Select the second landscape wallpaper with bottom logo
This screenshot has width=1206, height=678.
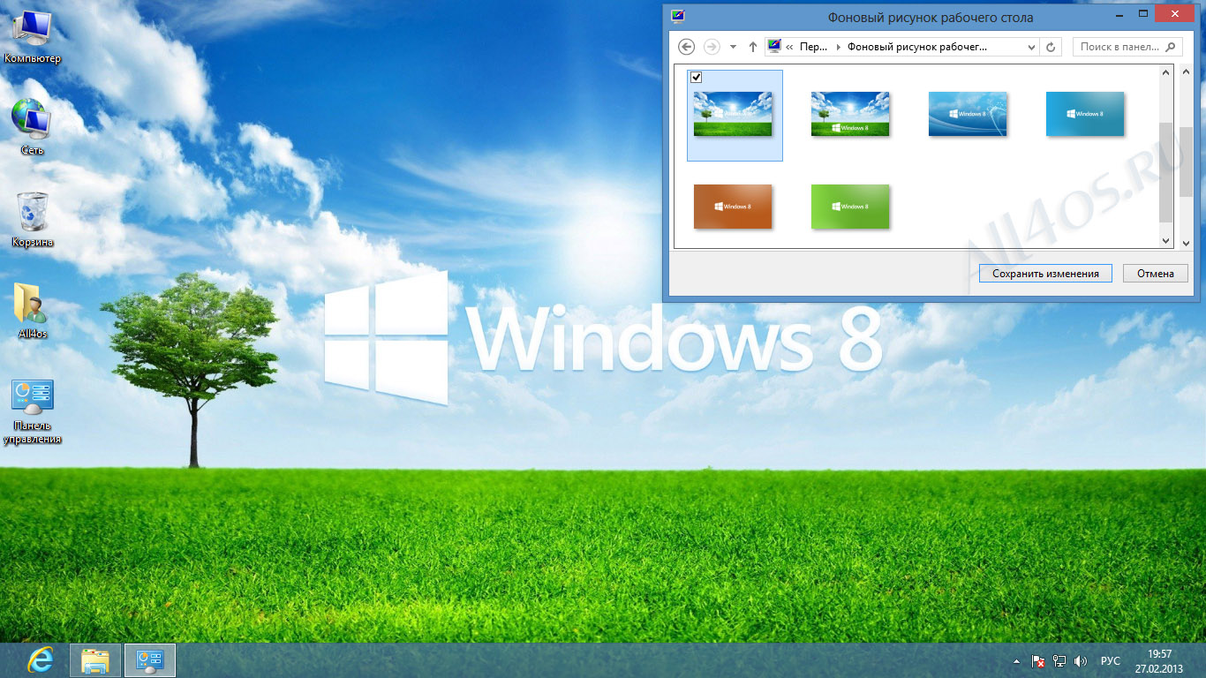point(850,114)
